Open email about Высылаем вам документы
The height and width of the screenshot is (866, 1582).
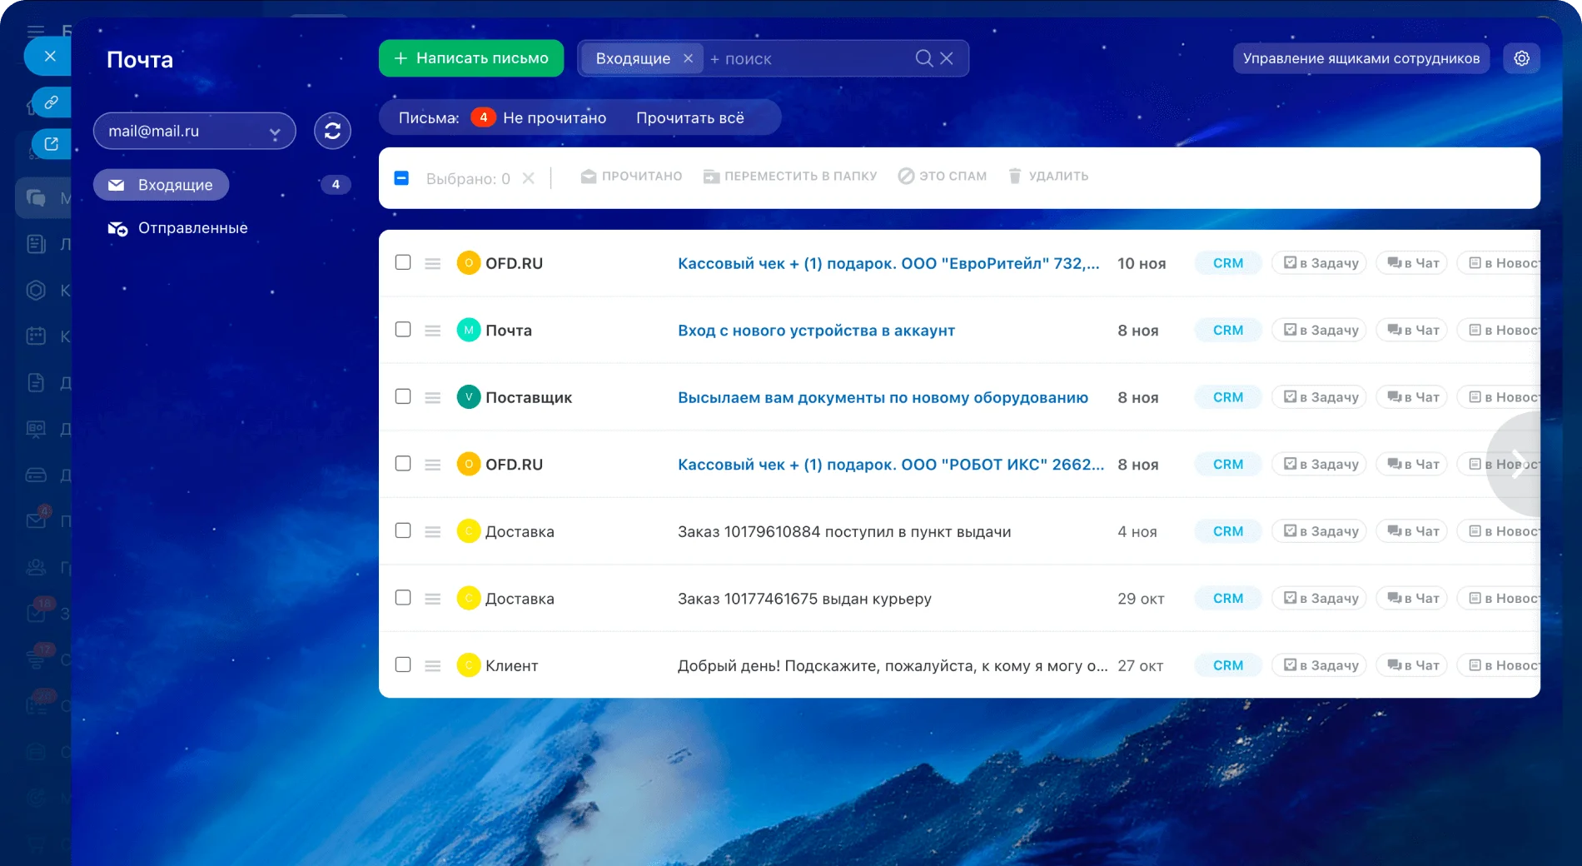pyautogui.click(x=883, y=398)
